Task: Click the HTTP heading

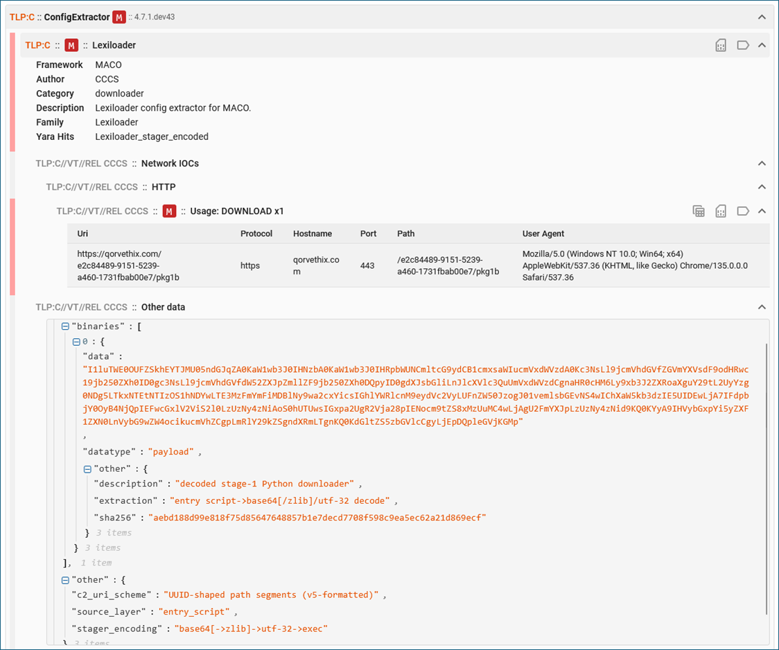Action: tap(164, 186)
